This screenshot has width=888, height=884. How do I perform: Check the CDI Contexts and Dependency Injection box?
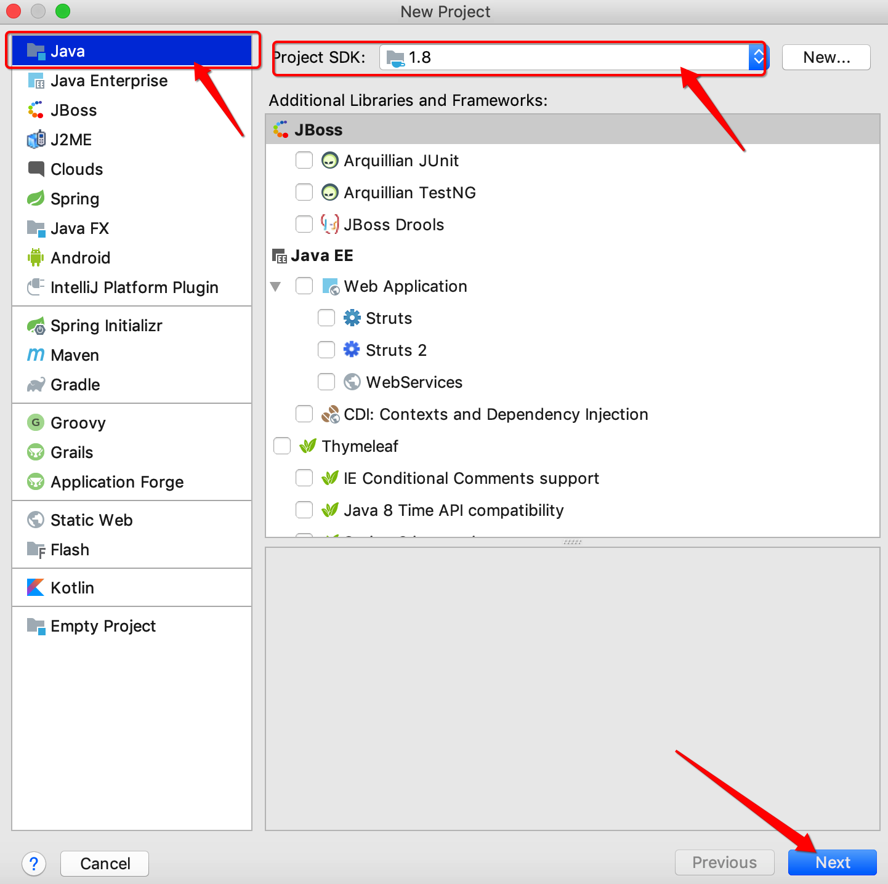[304, 414]
